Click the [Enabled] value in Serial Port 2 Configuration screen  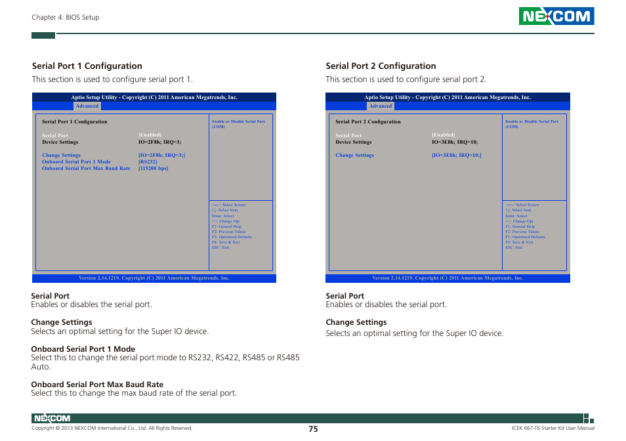point(443,135)
